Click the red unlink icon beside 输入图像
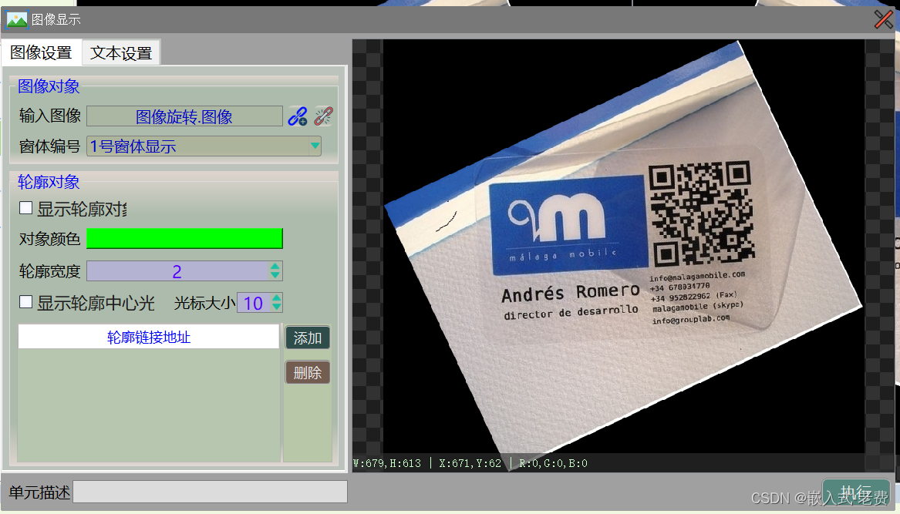Image resolution: width=900 pixels, height=514 pixels. point(323,116)
